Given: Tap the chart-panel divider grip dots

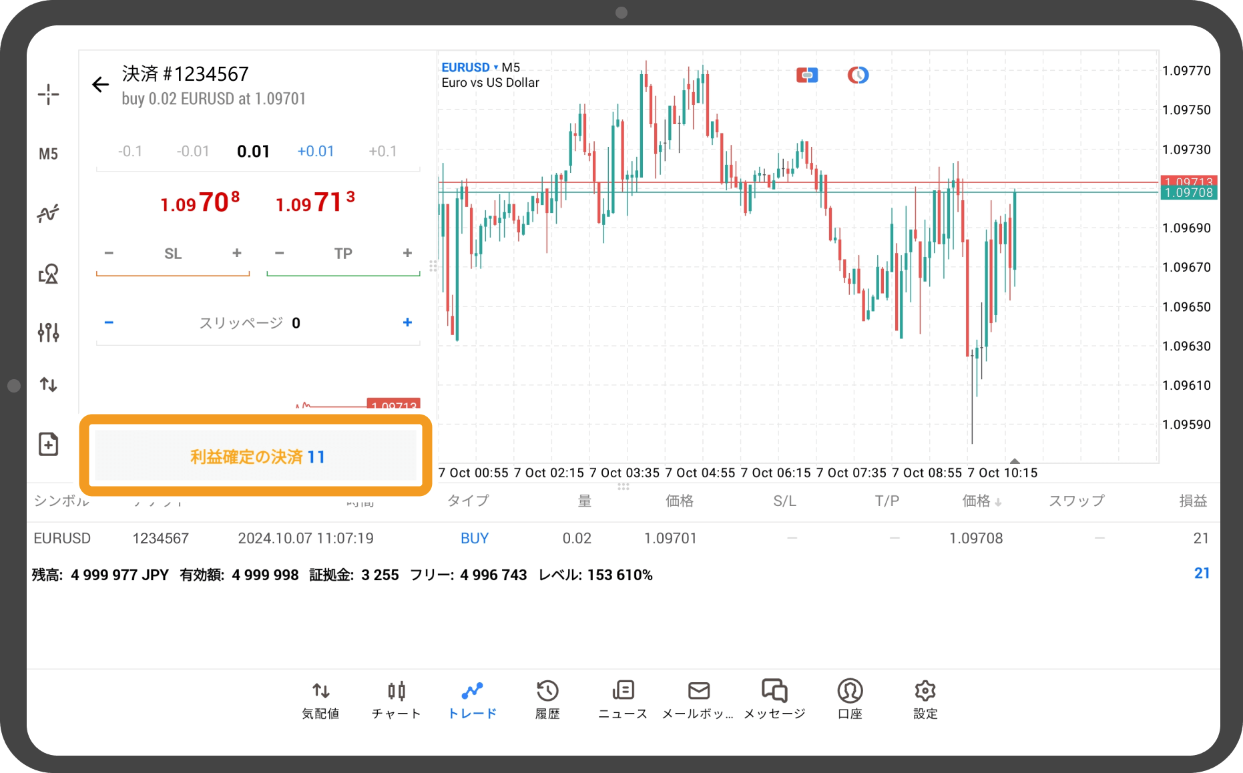Looking at the screenshot, I should pyautogui.click(x=624, y=487).
